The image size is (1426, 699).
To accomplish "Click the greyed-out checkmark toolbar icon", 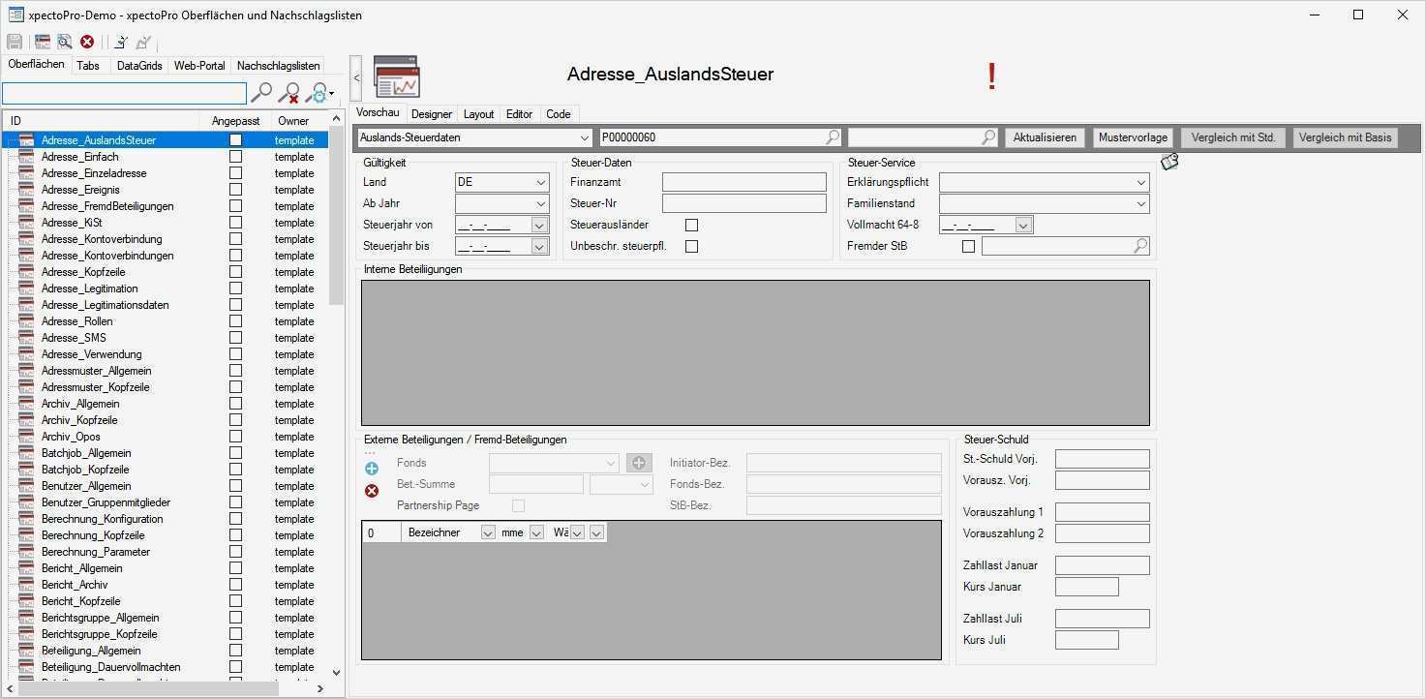I will pyautogui.click(x=143, y=42).
